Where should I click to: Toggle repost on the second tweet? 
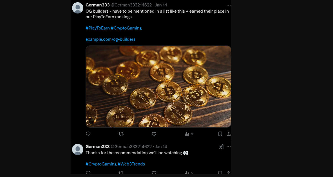[121, 173]
